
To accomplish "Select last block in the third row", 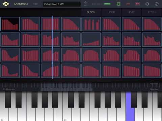I will click(152, 55).
